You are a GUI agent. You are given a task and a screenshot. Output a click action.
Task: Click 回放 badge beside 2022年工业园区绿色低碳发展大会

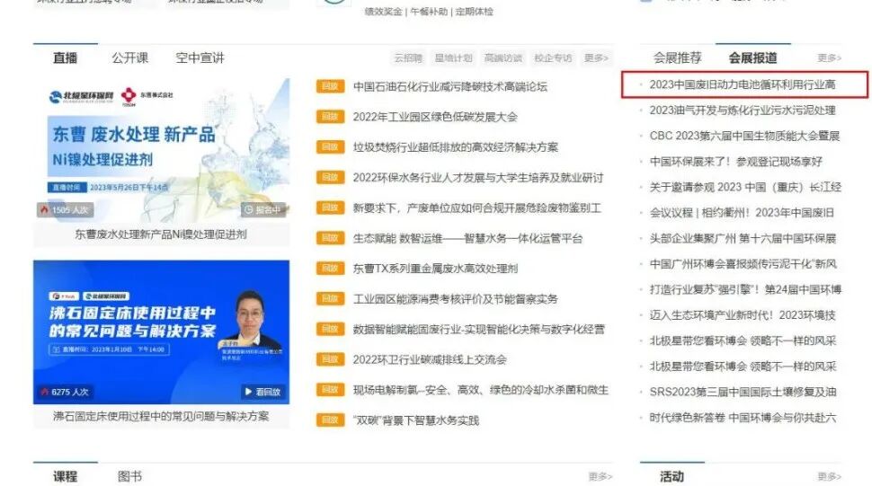coord(330,117)
